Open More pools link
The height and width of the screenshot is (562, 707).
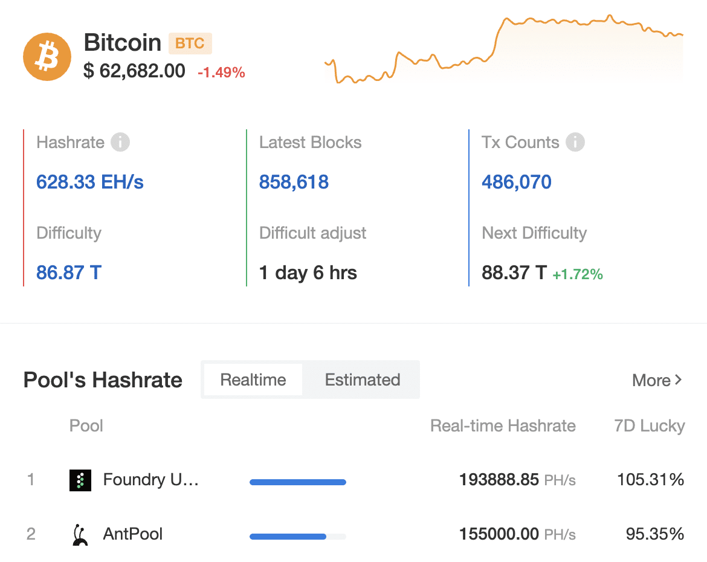(x=657, y=380)
